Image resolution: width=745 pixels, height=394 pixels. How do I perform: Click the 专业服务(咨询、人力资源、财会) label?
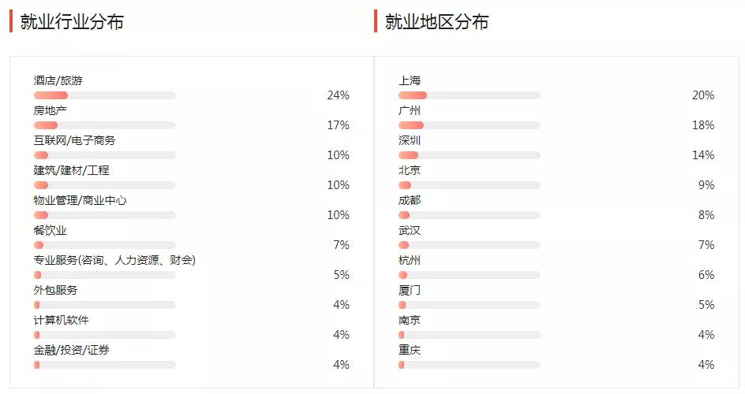point(114,260)
